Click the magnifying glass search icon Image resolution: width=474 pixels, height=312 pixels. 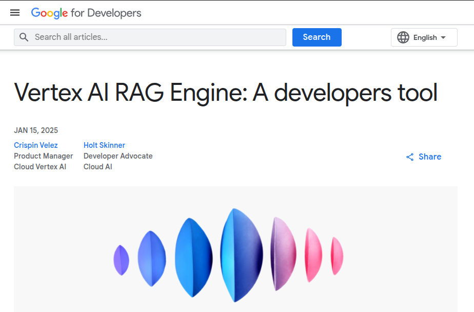click(24, 37)
